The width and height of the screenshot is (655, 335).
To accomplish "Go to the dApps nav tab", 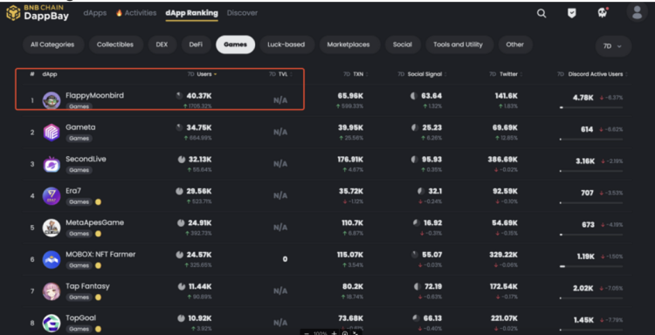I will (x=95, y=13).
